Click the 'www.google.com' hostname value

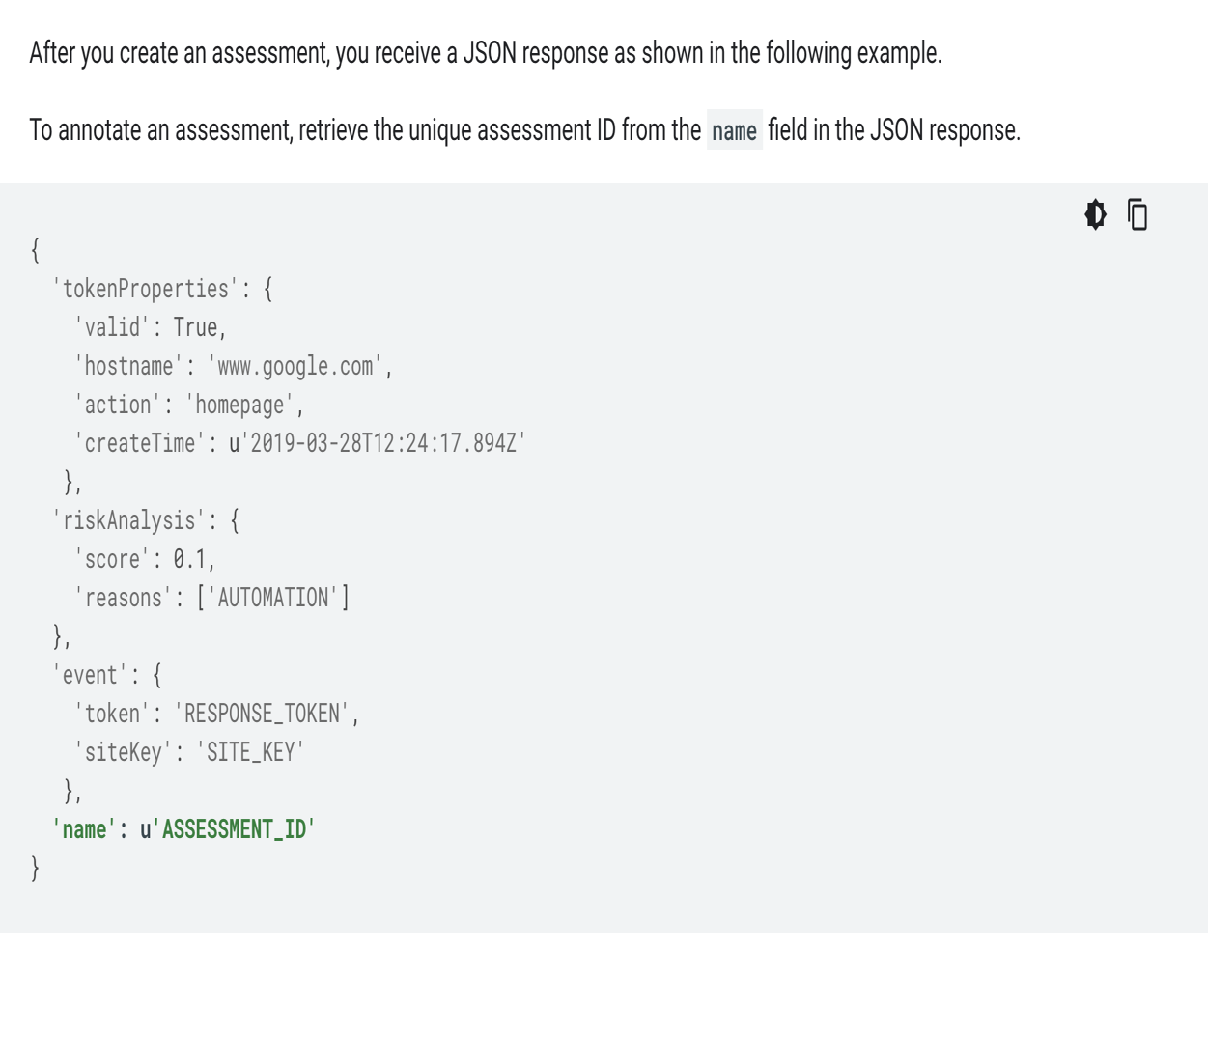[295, 366]
